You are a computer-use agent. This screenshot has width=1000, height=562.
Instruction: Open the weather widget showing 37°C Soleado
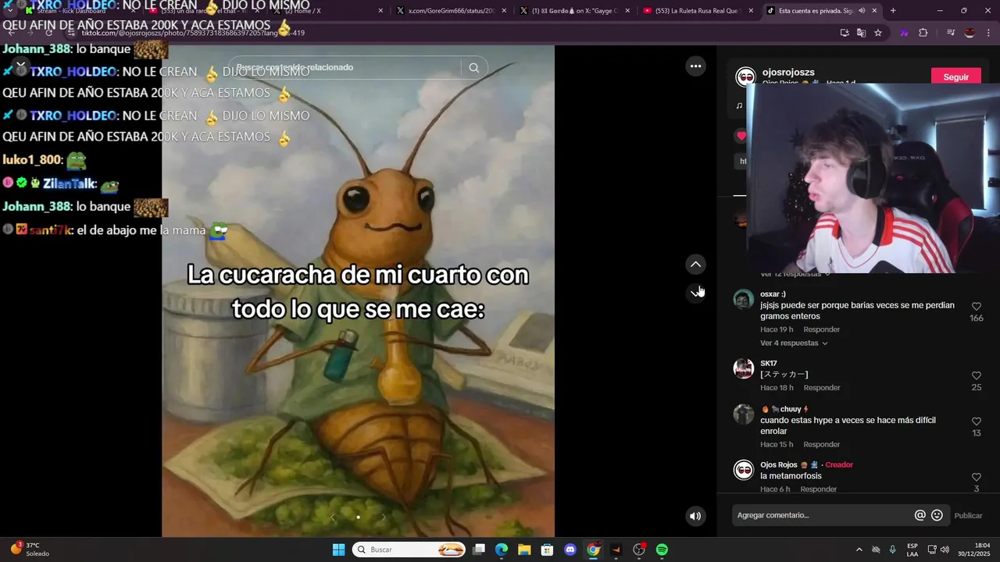tap(31, 550)
